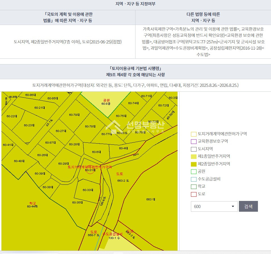Click the 60-76대 parcel label
Screen dimensions: 271x254
pyautogui.click(x=140, y=132)
